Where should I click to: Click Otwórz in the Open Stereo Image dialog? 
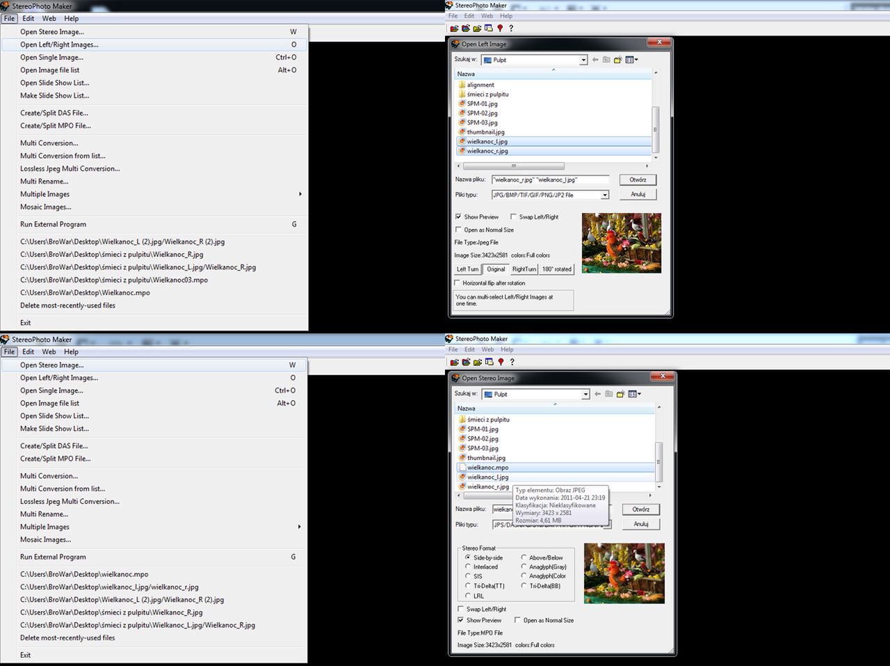[x=640, y=509]
